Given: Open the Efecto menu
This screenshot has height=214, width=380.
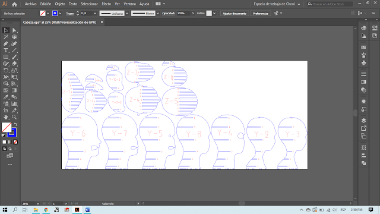Looking at the screenshot, I should 106,4.
